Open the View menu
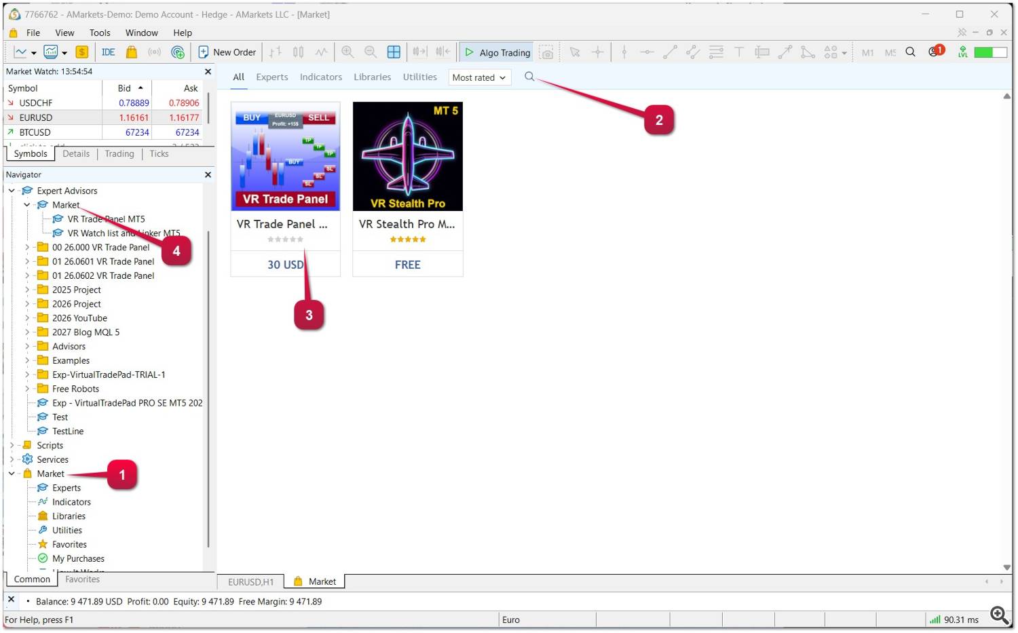 [64, 33]
